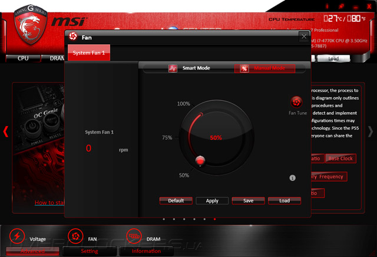Select the first page indicator dot
The image size is (377, 257).
pyautogui.click(x=164, y=219)
